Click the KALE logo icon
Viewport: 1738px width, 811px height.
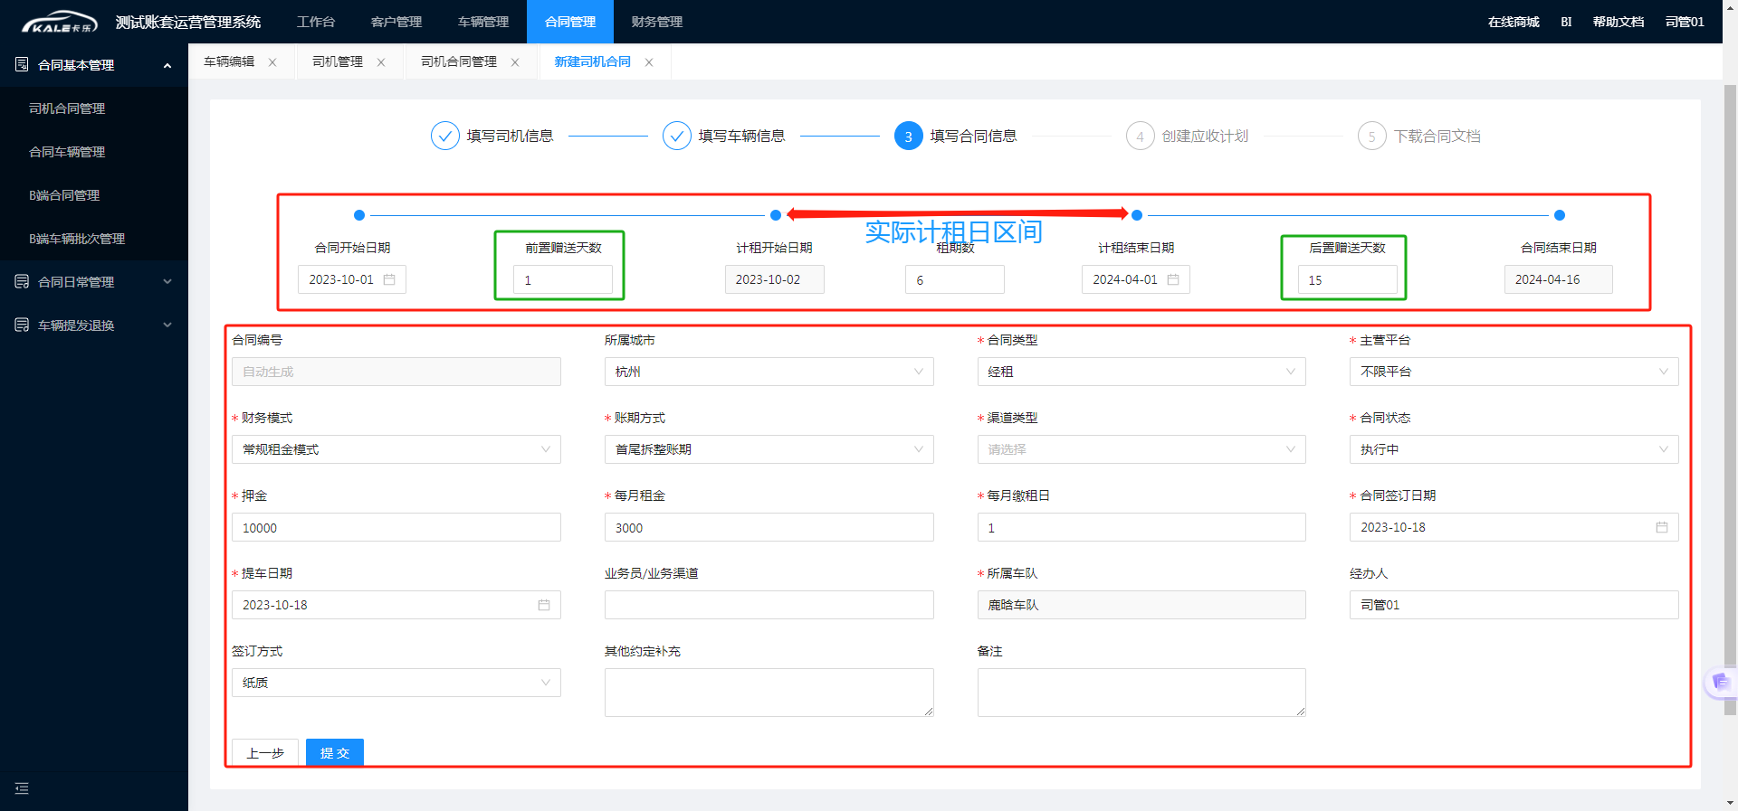59,22
